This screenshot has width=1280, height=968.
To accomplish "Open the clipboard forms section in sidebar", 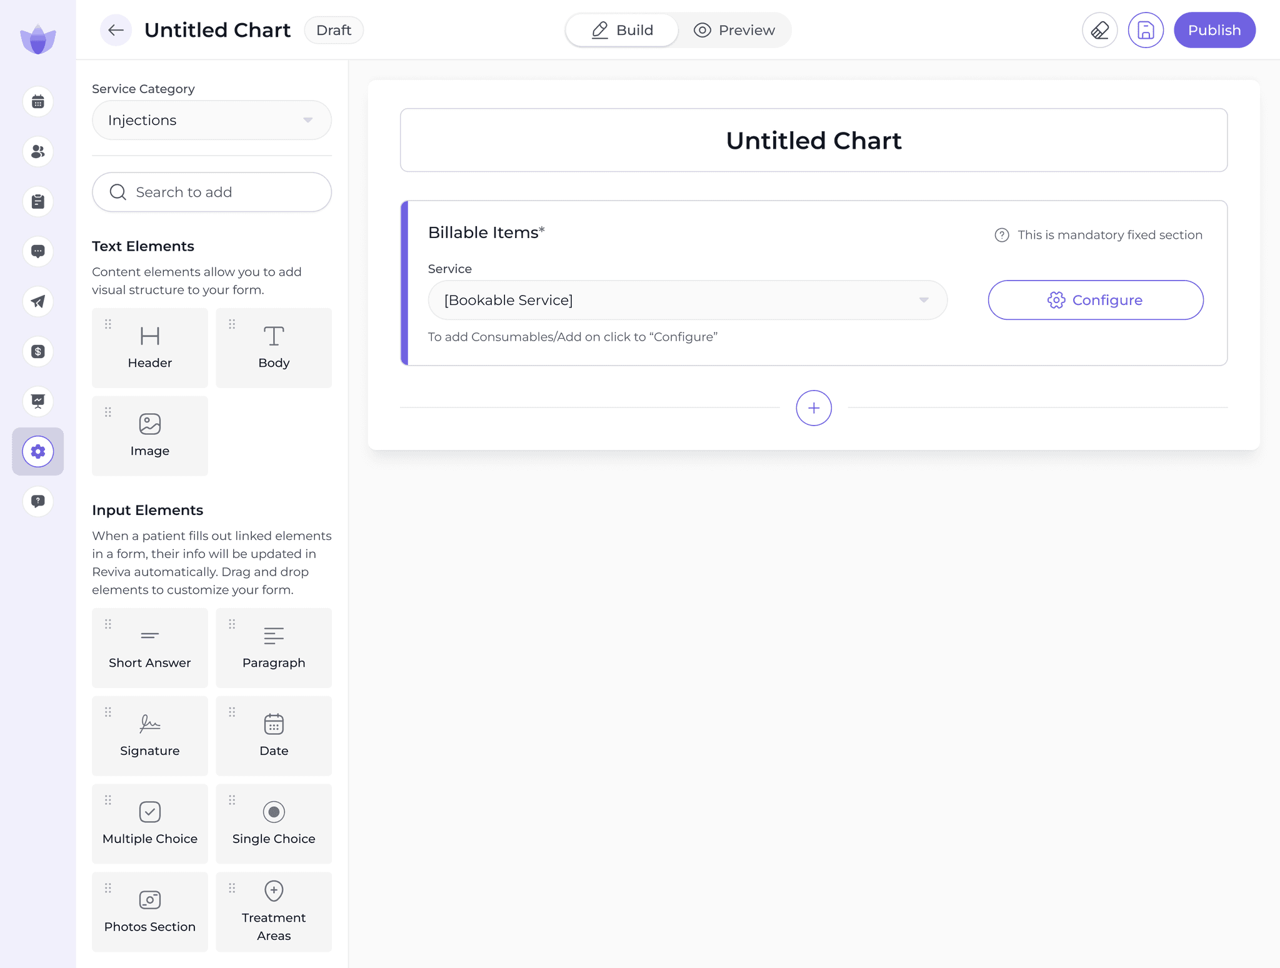I will (38, 201).
